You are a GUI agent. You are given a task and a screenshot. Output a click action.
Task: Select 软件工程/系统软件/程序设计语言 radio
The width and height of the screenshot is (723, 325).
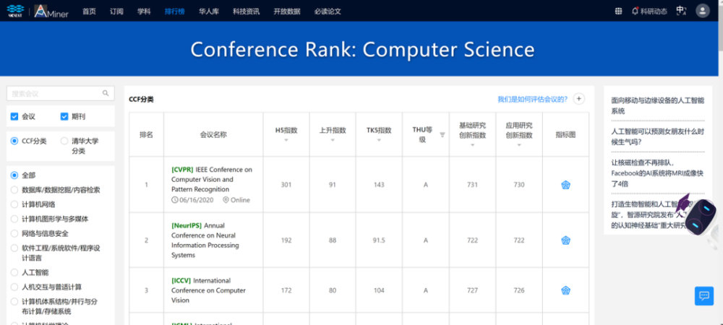14,248
